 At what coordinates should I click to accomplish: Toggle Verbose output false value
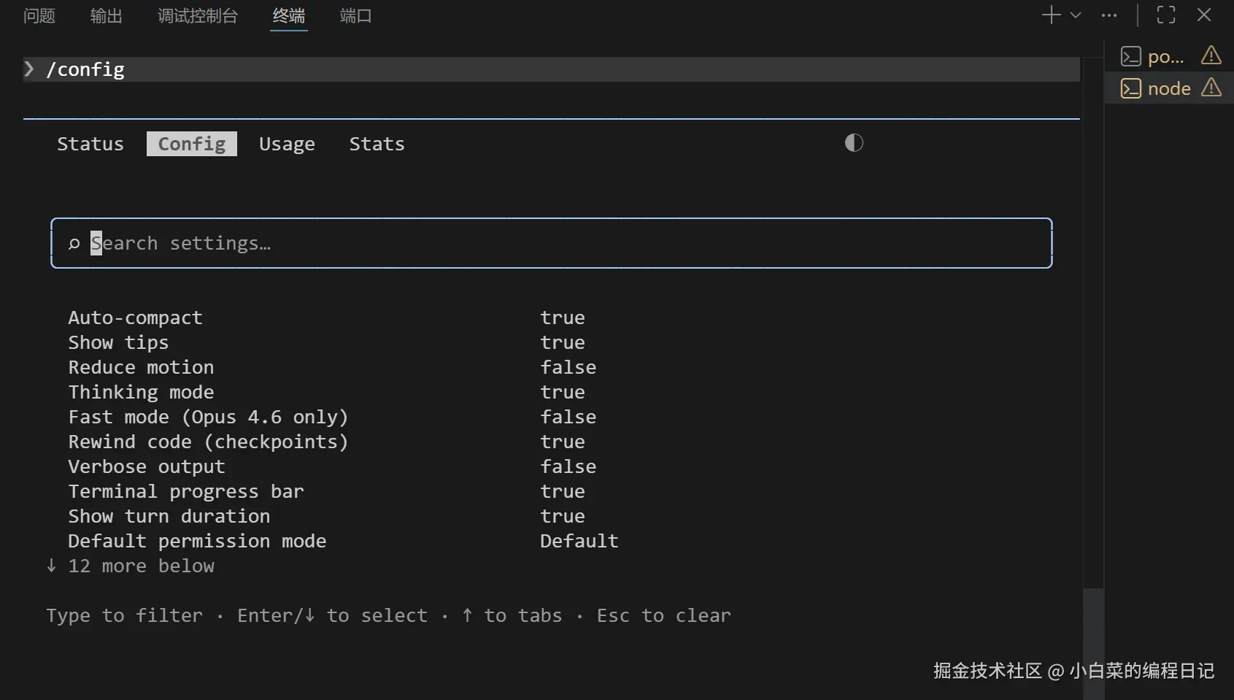568,467
